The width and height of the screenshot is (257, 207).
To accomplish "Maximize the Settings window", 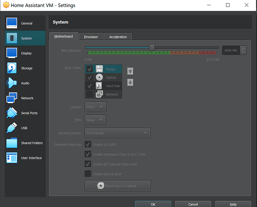I will [228, 5].
